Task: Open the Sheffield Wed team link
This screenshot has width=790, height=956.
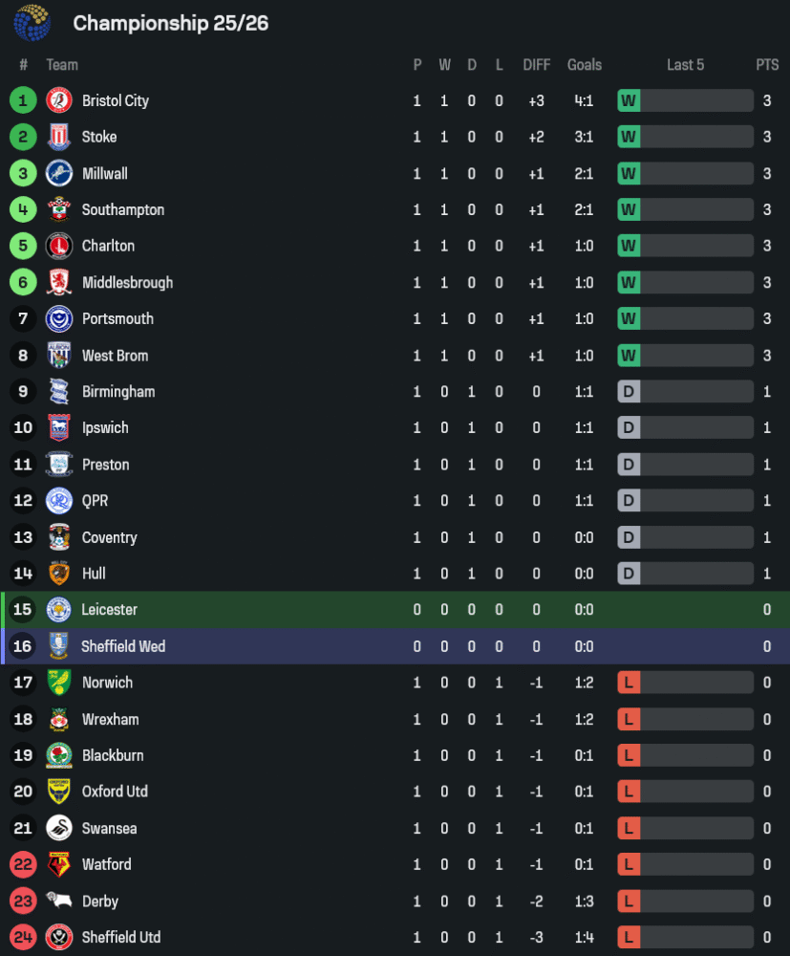Action: click(123, 646)
